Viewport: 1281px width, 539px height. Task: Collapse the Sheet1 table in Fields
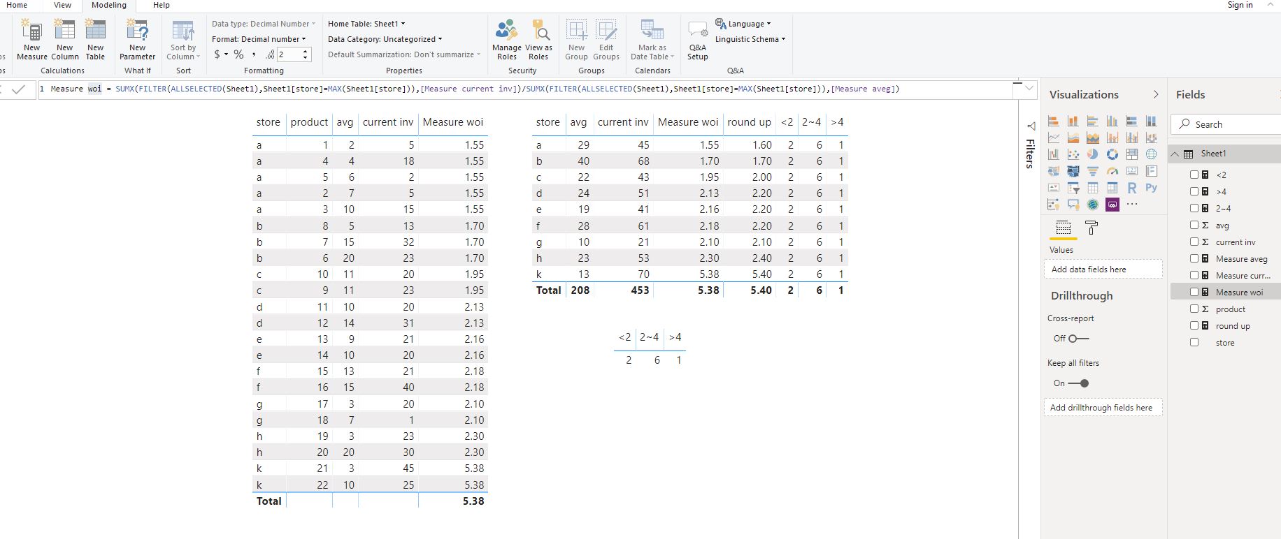coord(1175,154)
